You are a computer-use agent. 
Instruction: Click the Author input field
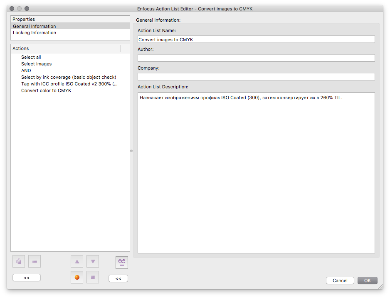pos(256,58)
